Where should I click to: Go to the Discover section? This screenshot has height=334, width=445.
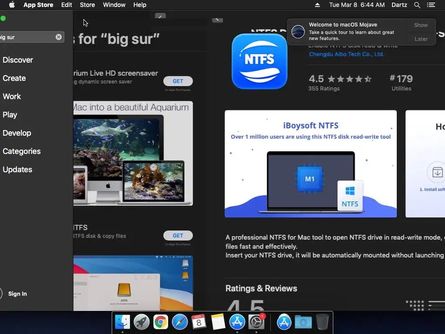tap(18, 60)
